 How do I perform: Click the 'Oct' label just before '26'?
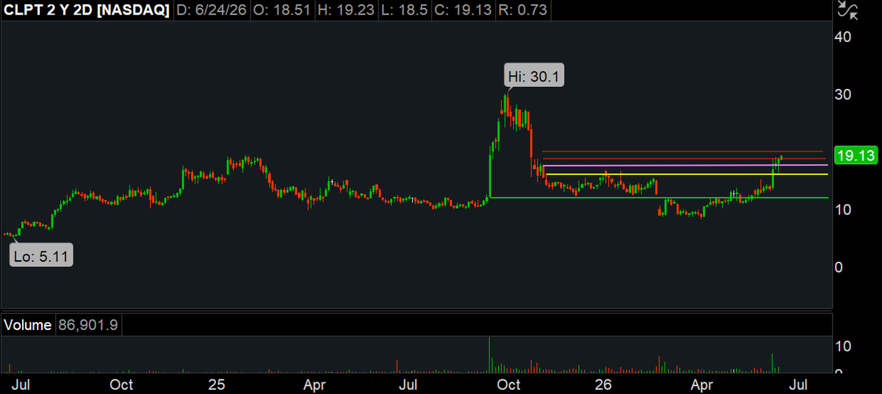509,384
